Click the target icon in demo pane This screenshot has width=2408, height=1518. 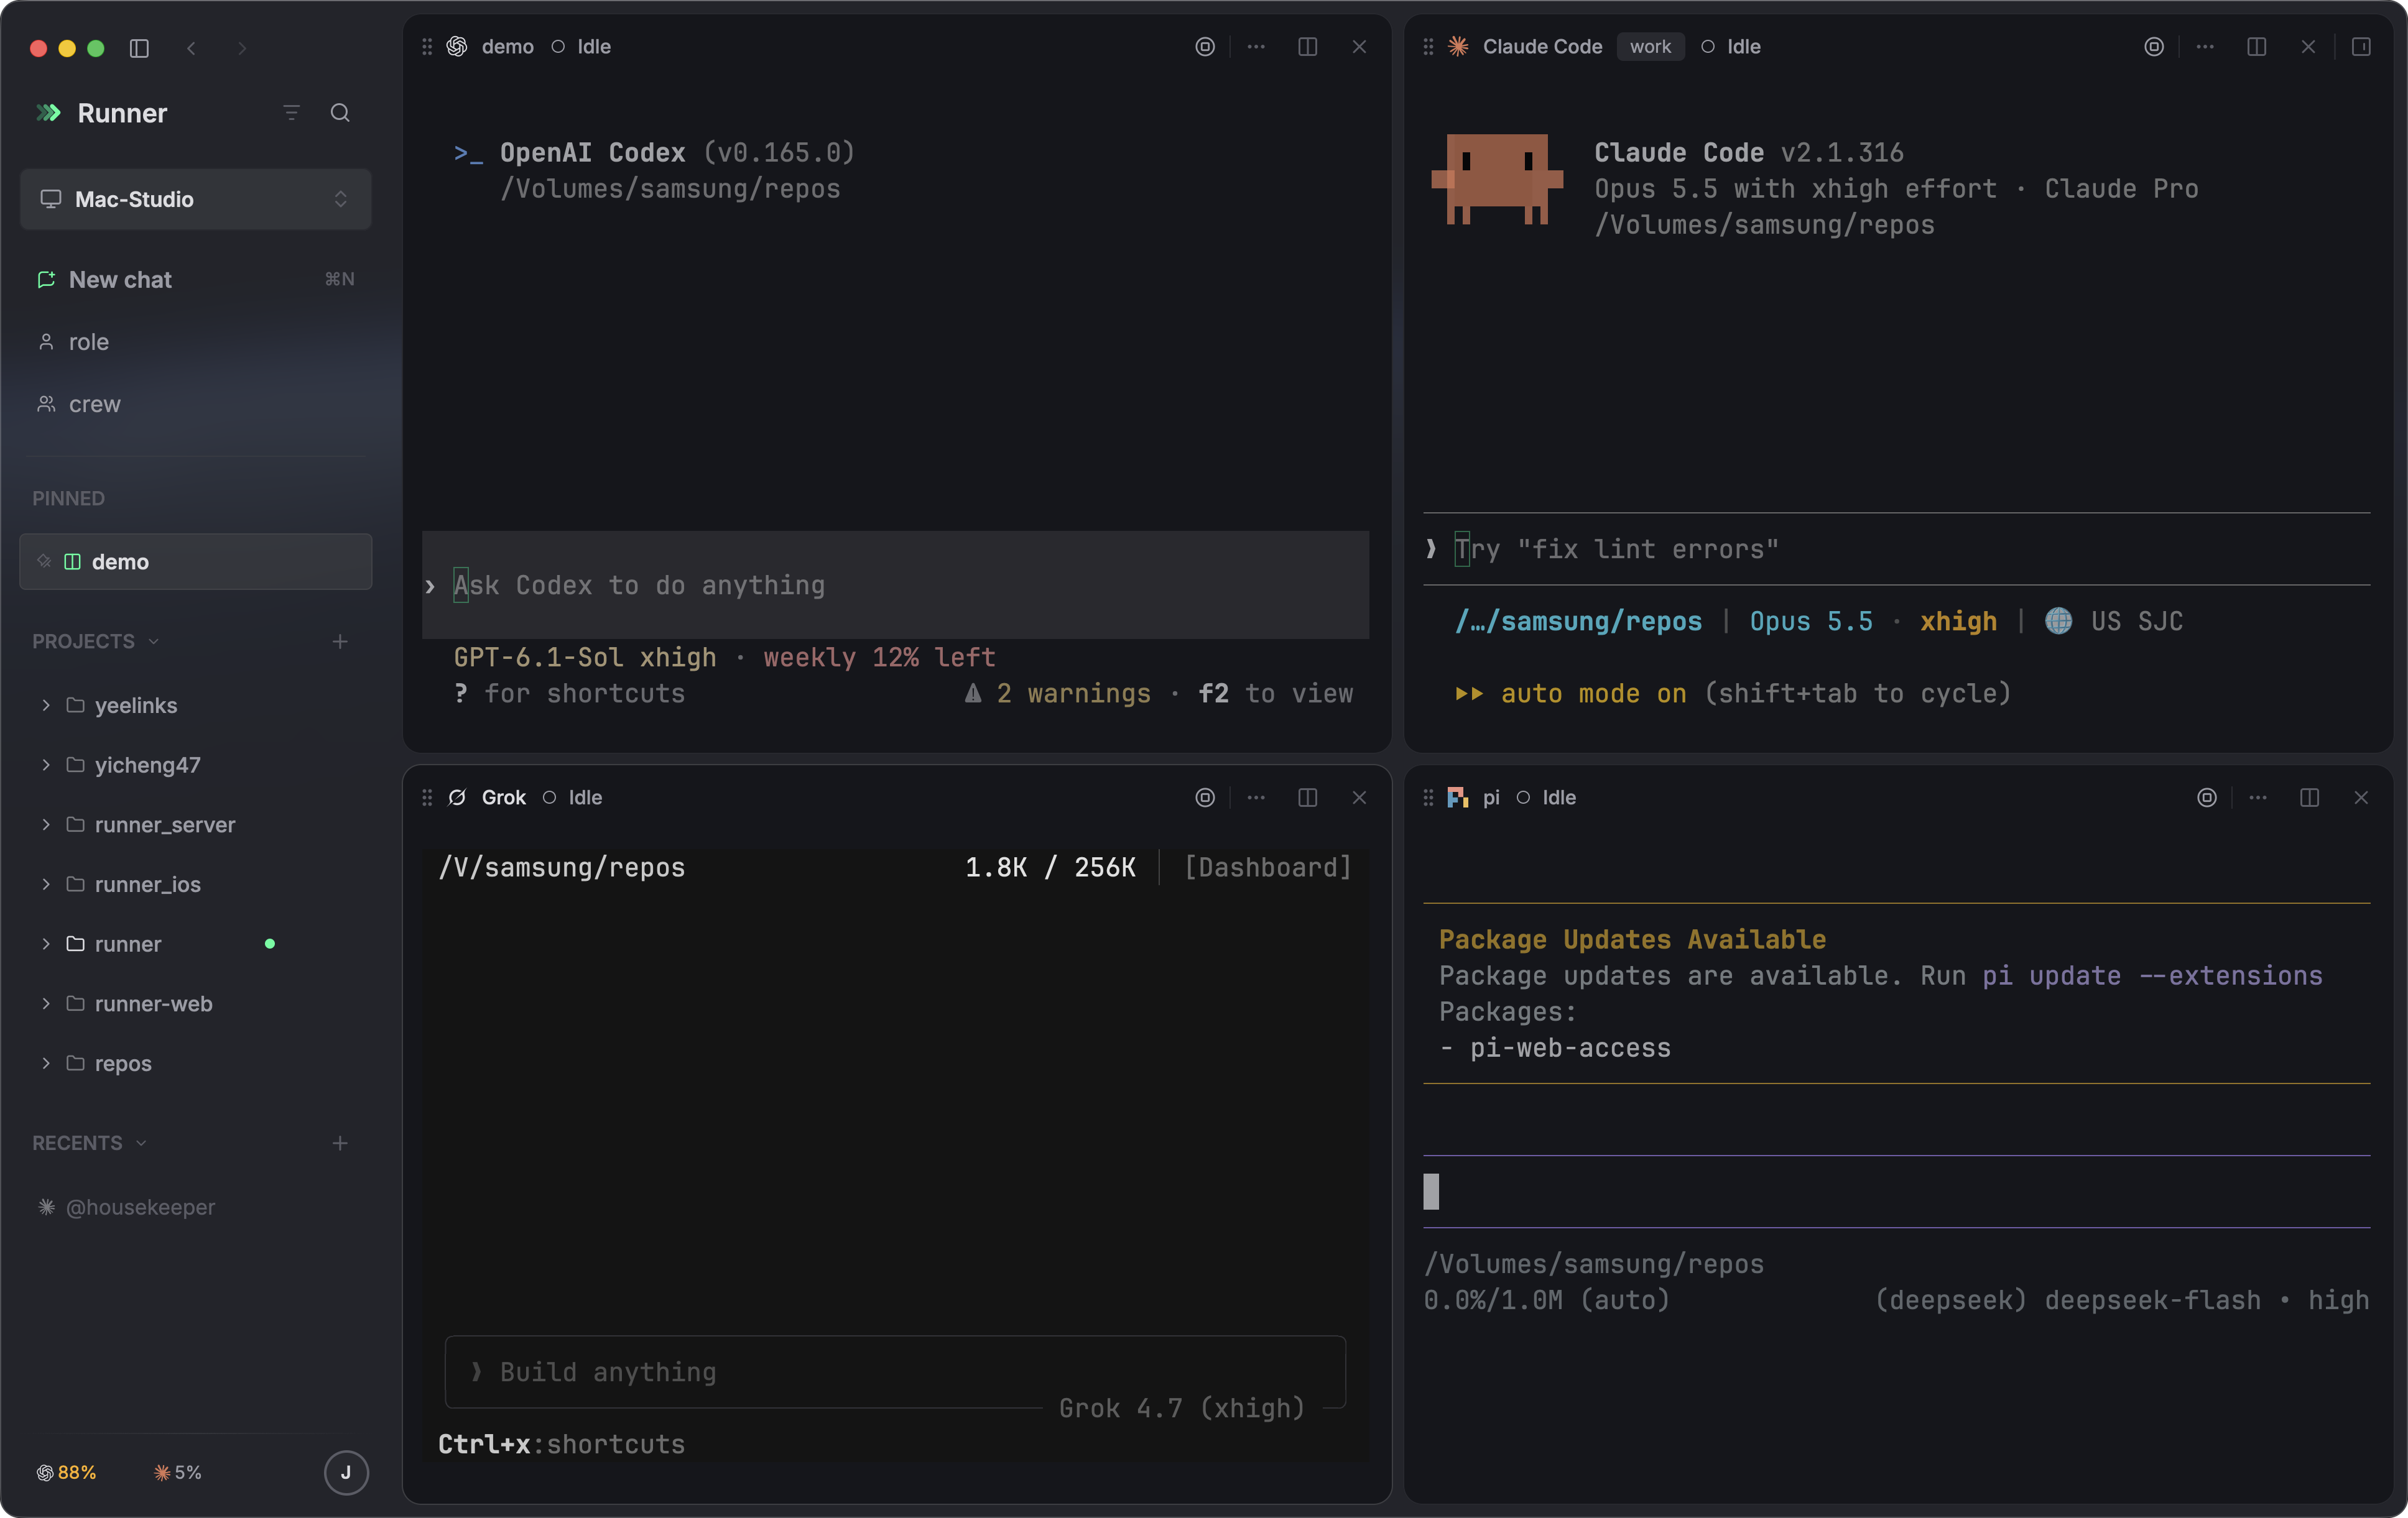click(1205, 47)
